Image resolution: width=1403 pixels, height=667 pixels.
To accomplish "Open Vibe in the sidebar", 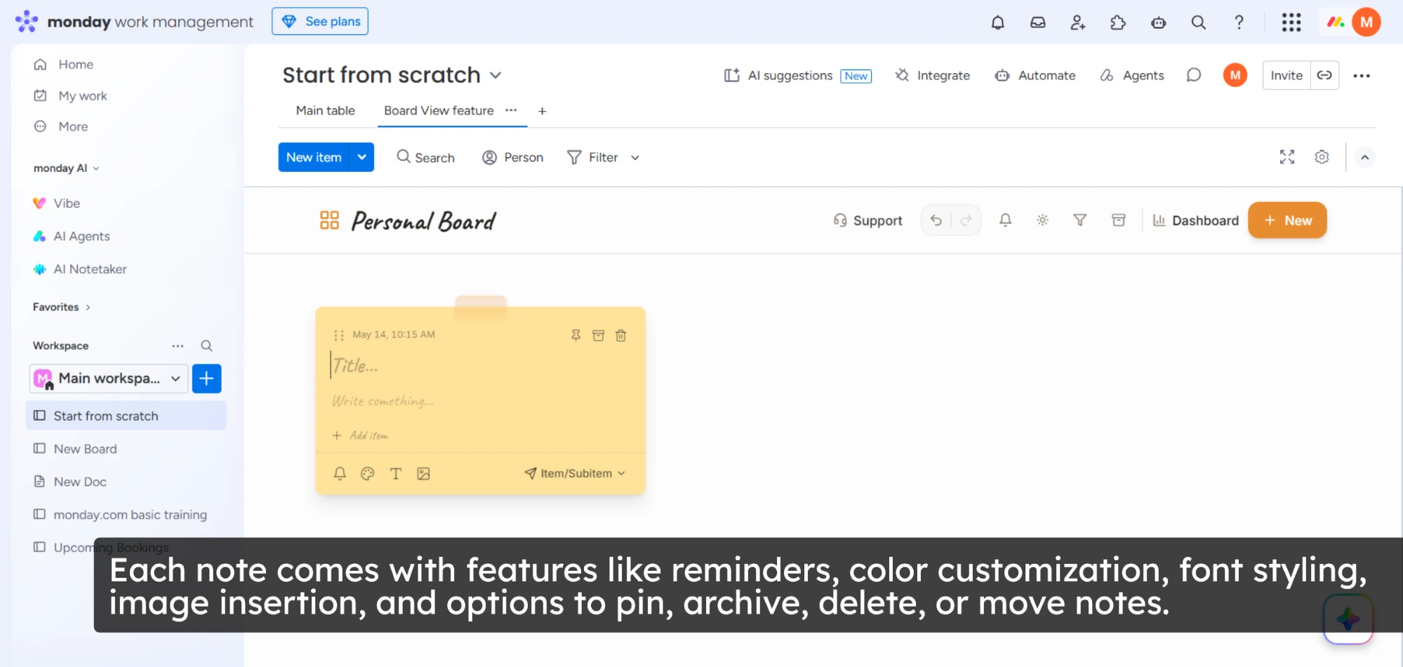I will pyautogui.click(x=67, y=203).
